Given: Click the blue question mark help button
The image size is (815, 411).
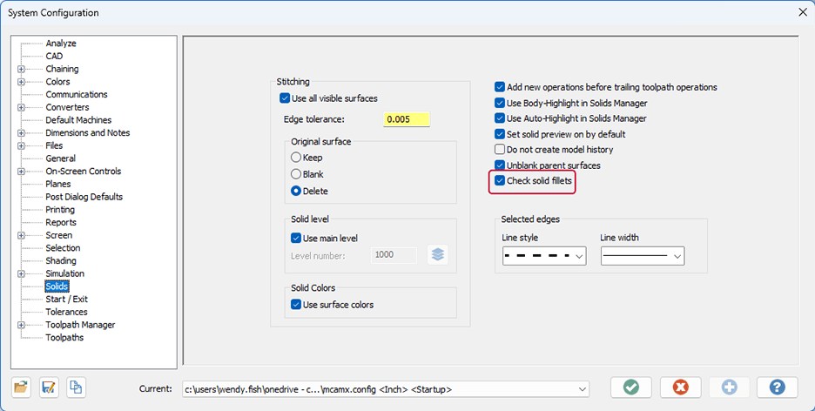Looking at the screenshot, I should click(x=777, y=388).
